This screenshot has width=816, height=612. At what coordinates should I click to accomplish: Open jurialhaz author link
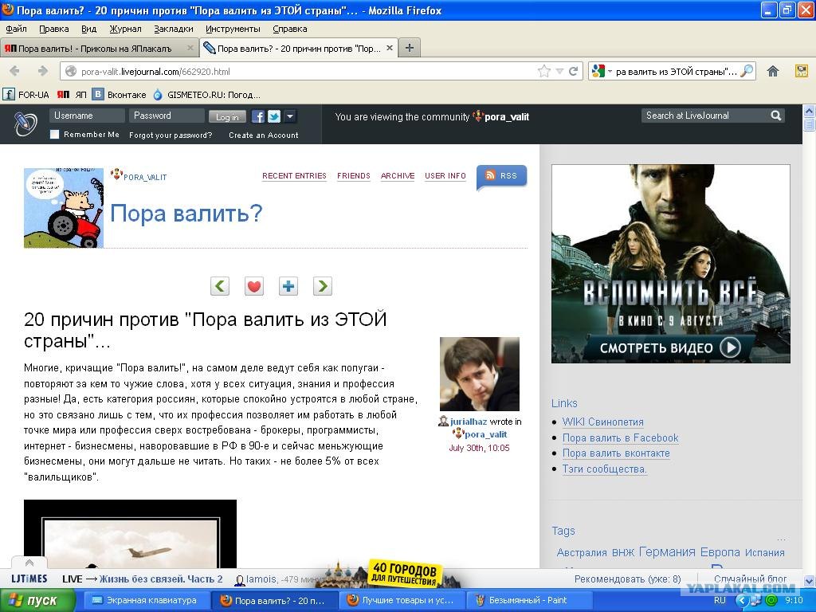coord(469,422)
